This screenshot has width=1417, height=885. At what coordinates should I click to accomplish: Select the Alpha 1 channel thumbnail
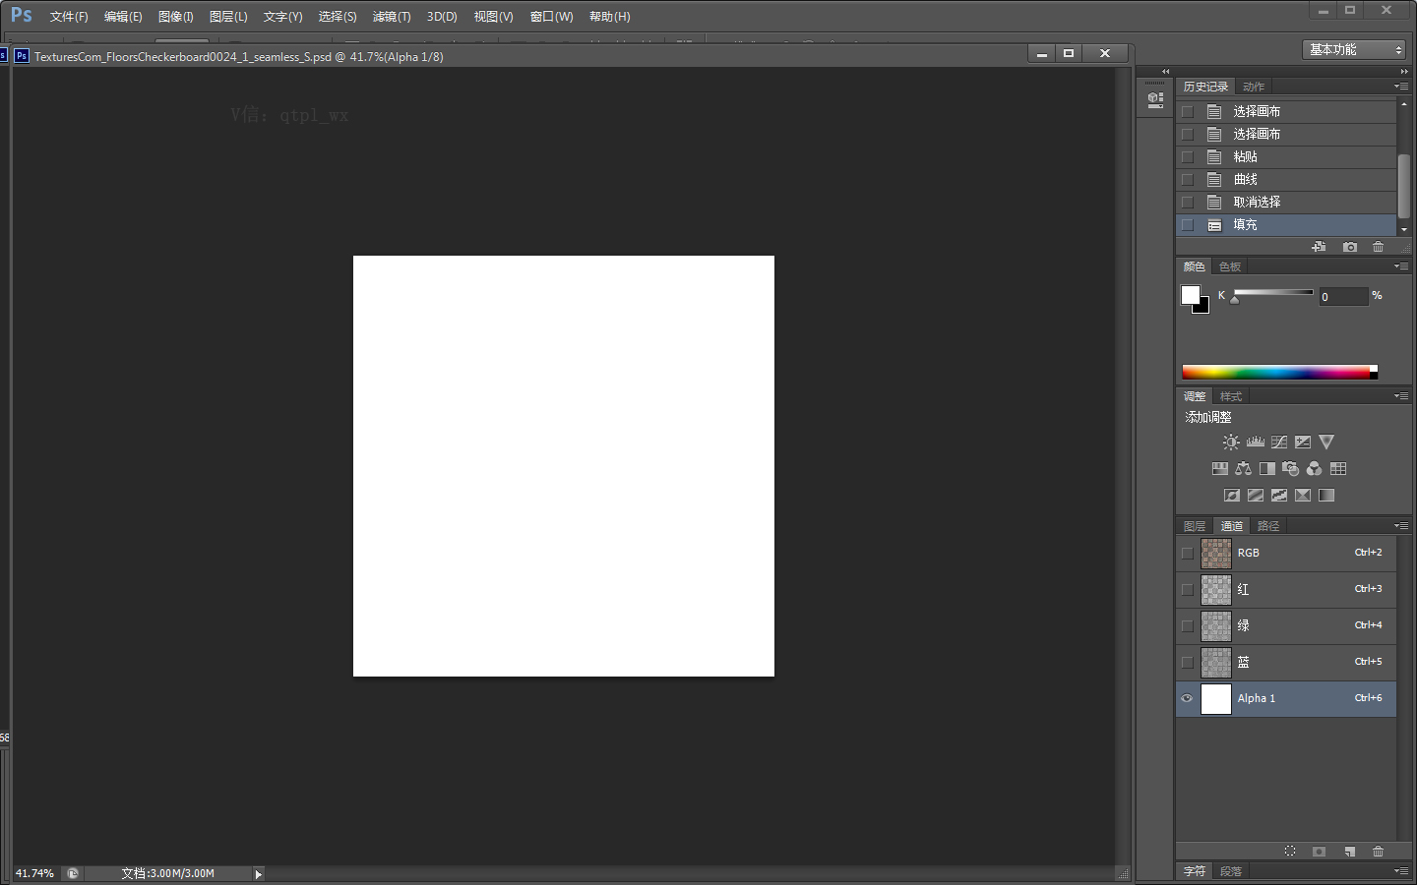(x=1216, y=699)
